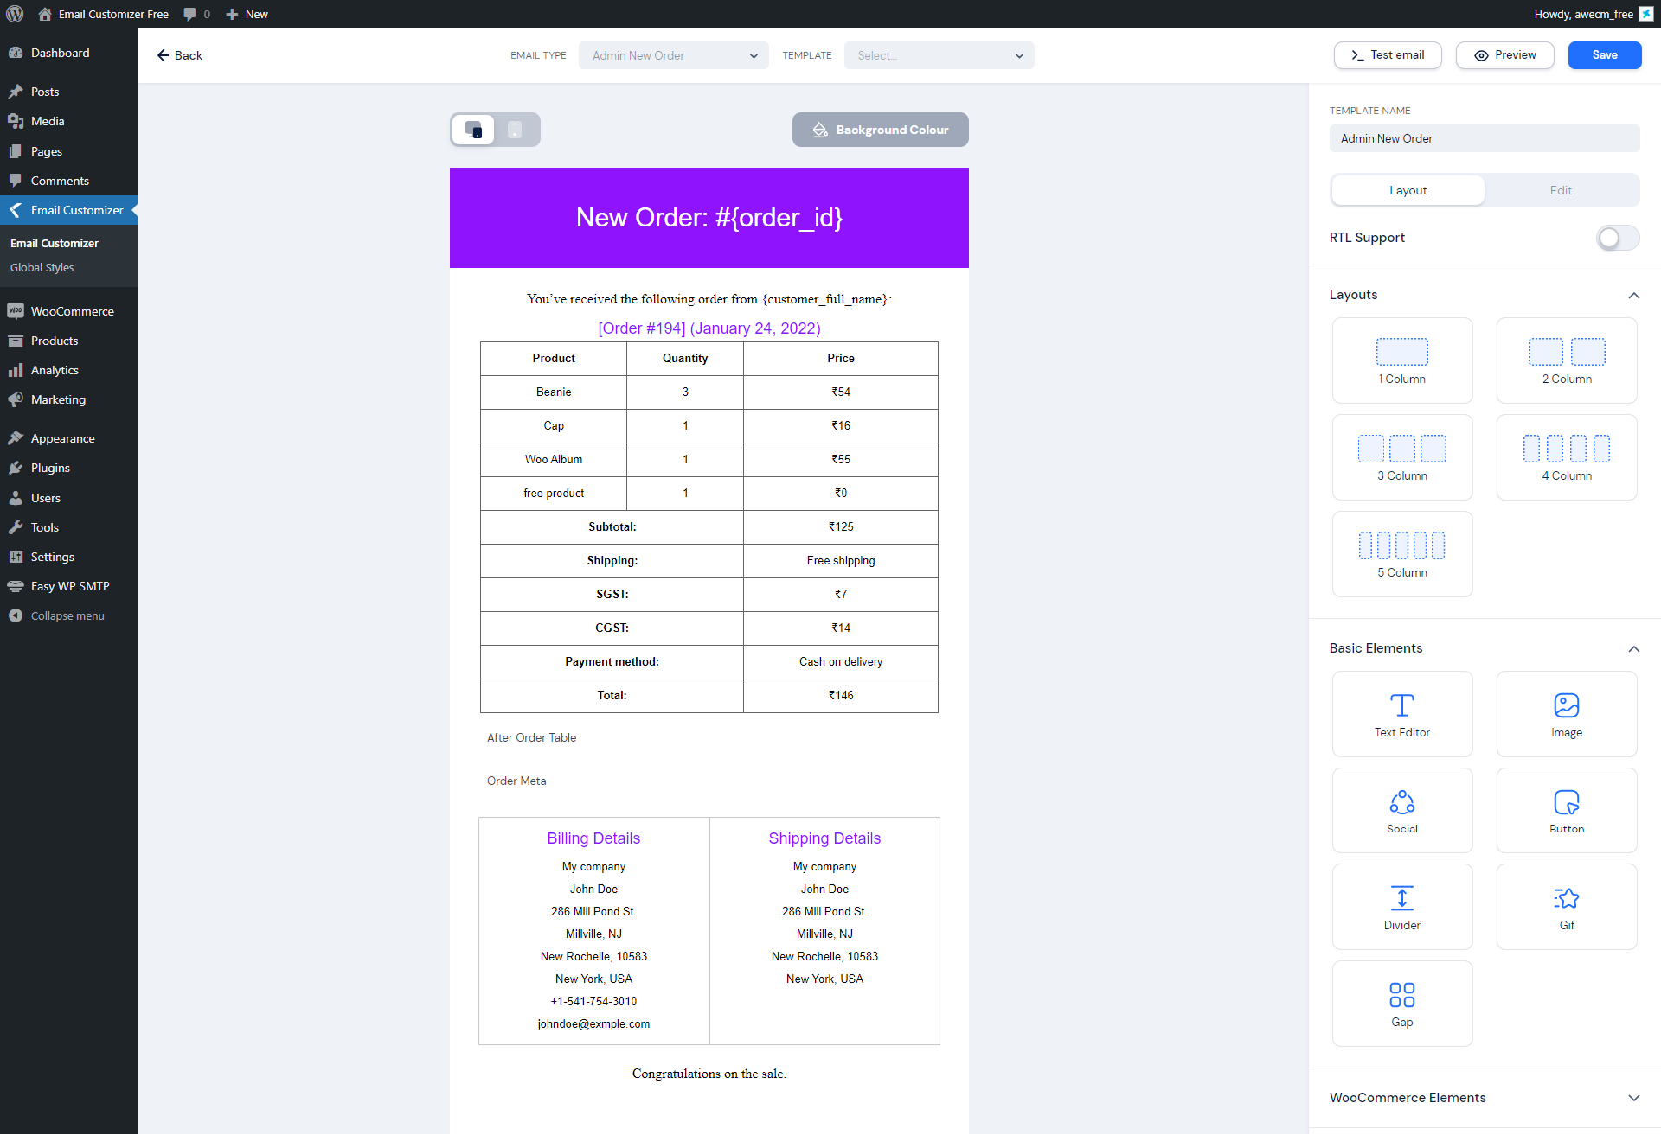Switch to the Layout tab
Screen dimensions: 1661x1135
click(1408, 190)
